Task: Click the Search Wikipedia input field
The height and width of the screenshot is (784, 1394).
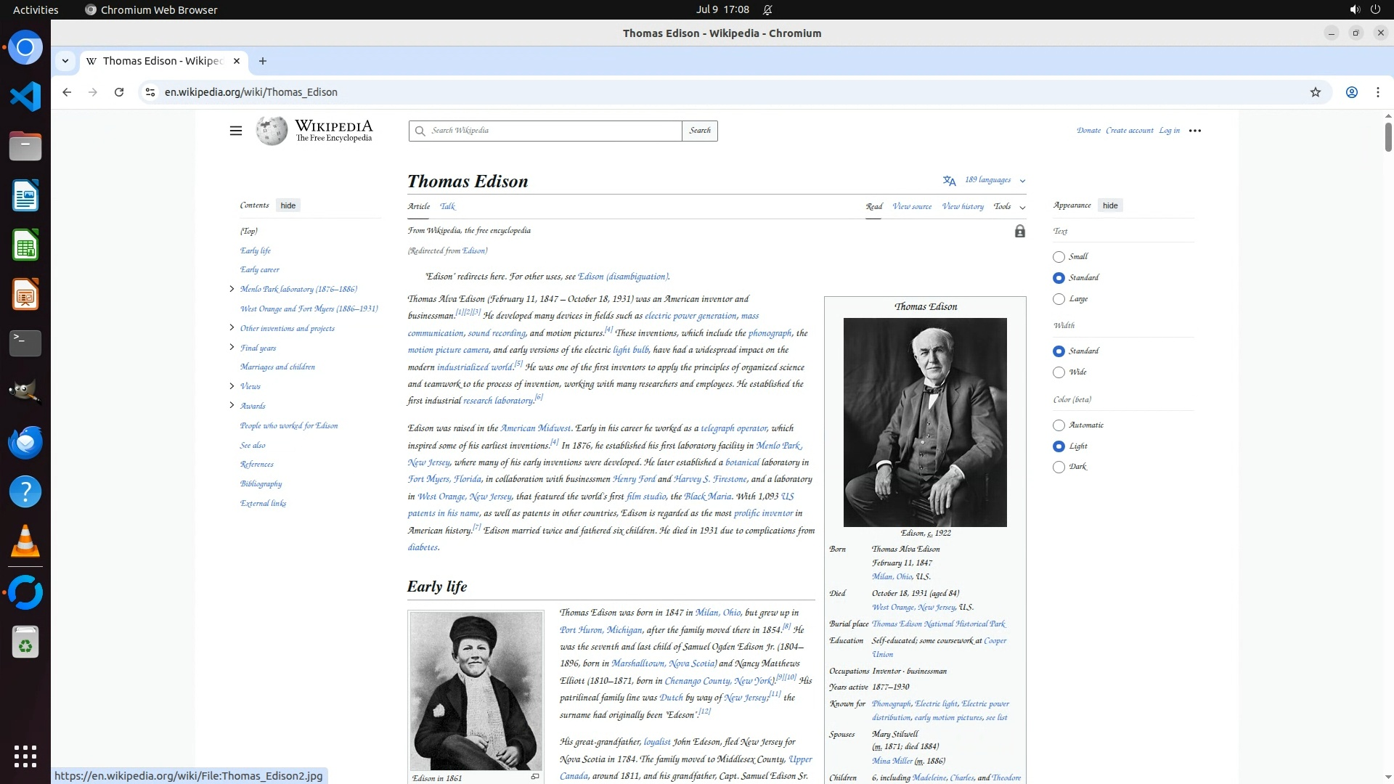Action: [x=552, y=131]
